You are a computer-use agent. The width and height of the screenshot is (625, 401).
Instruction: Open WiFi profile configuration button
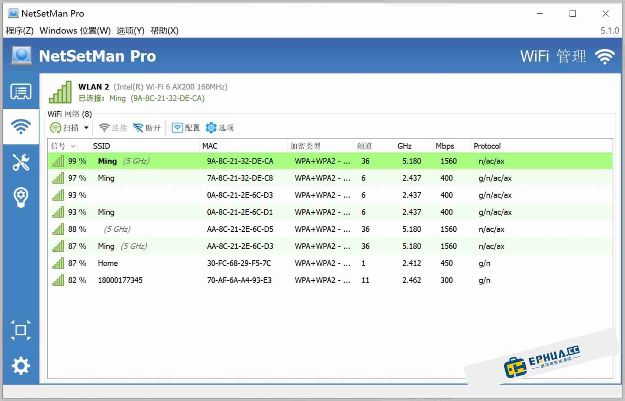pos(186,128)
